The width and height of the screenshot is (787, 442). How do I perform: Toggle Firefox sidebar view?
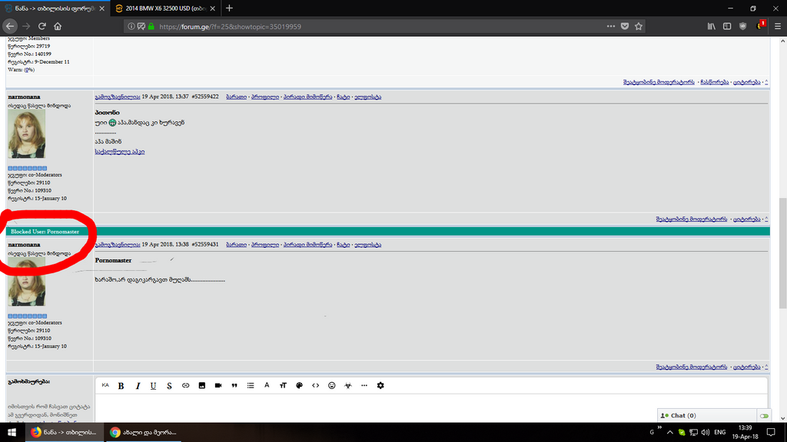pos(727,26)
